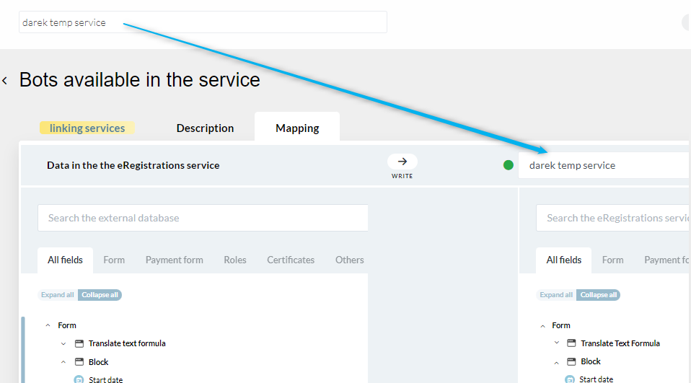
Task: Expand Translate text formula in left panel
Action: pos(63,343)
